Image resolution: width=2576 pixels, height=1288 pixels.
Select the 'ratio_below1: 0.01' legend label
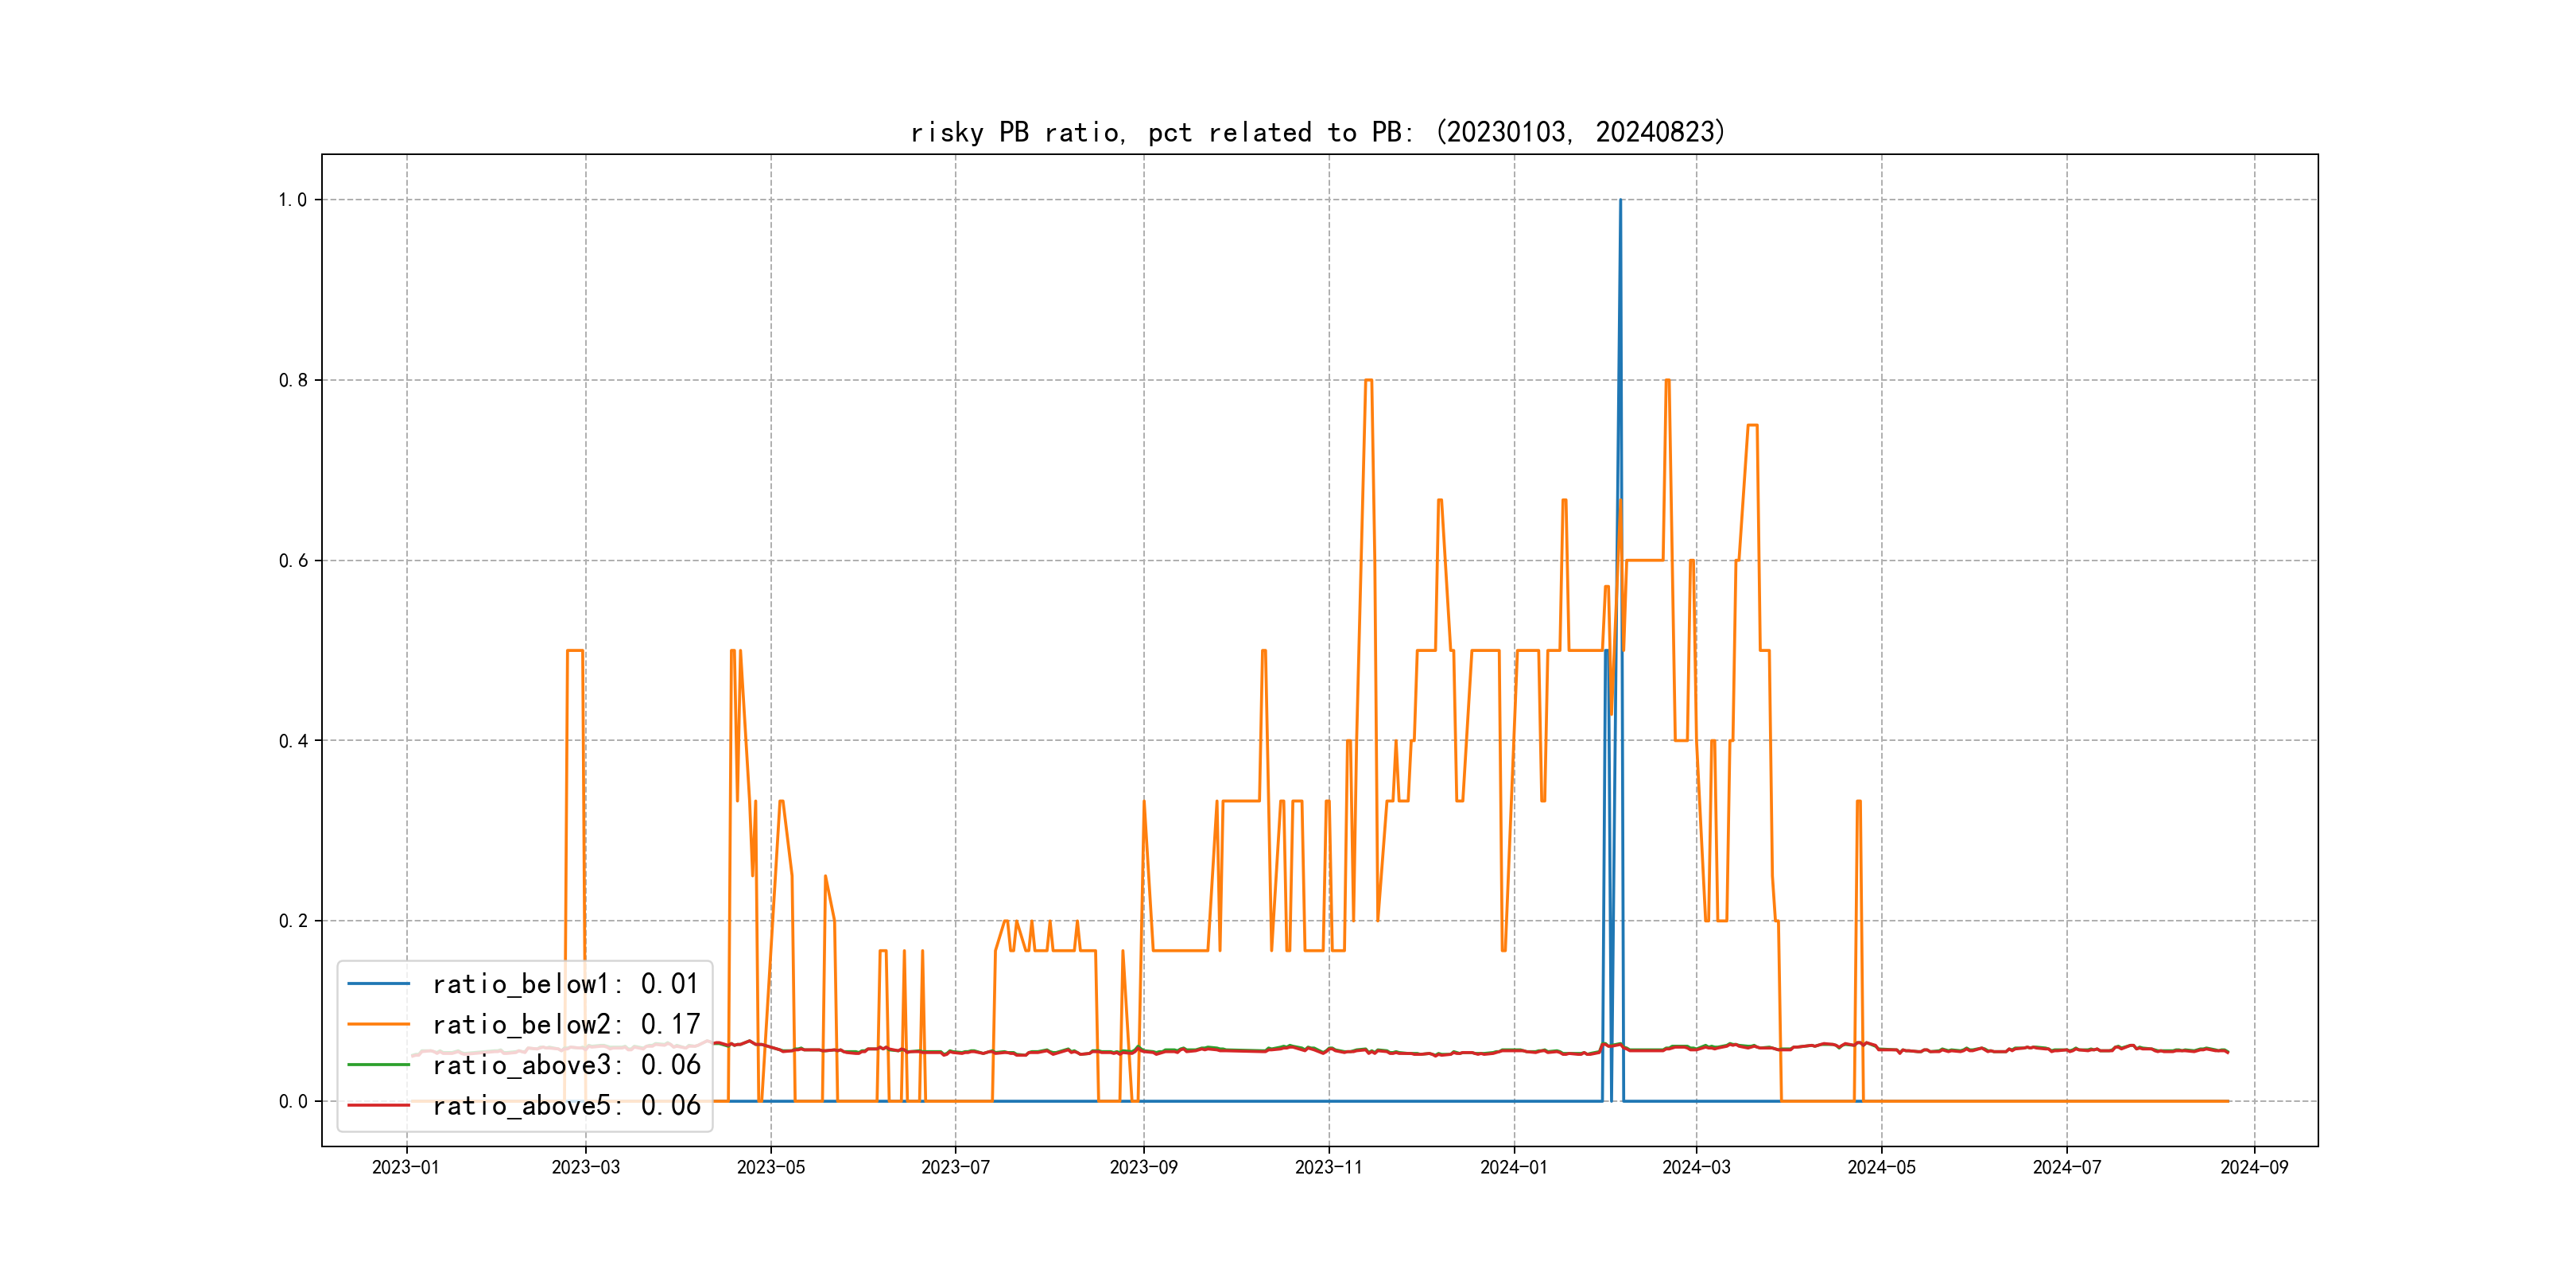tap(565, 984)
